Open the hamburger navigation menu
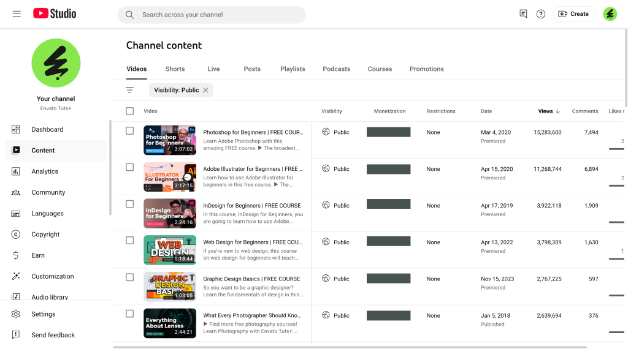This screenshot has height=349, width=628. tap(17, 14)
